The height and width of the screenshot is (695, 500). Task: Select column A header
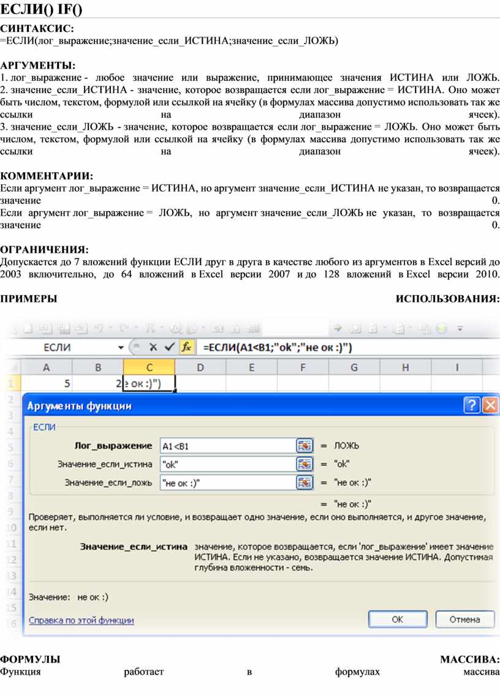(x=46, y=367)
